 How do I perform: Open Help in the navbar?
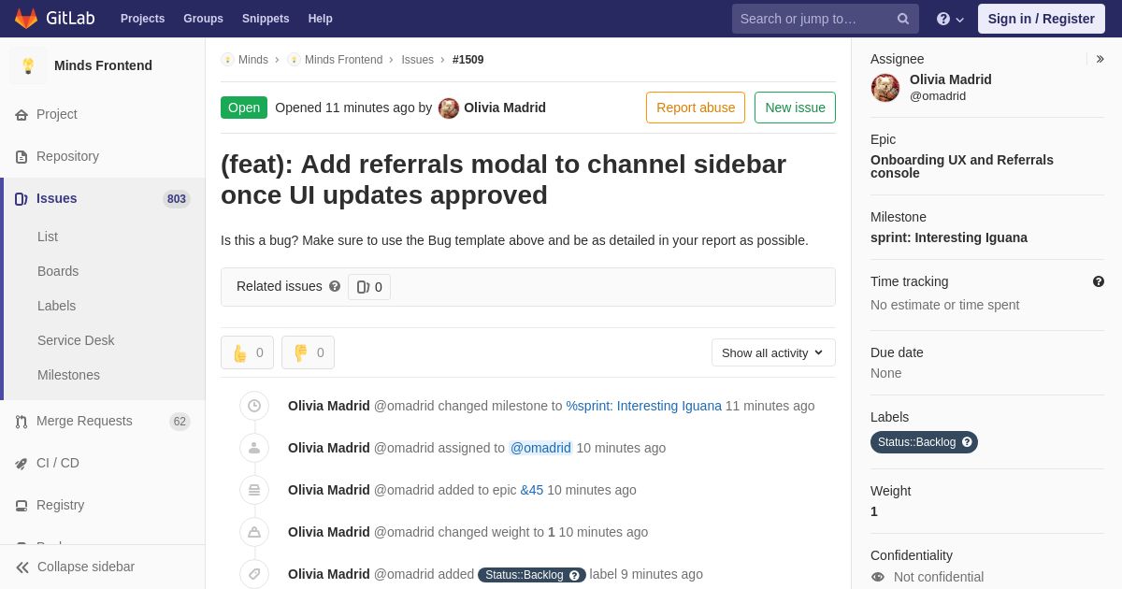point(321,19)
